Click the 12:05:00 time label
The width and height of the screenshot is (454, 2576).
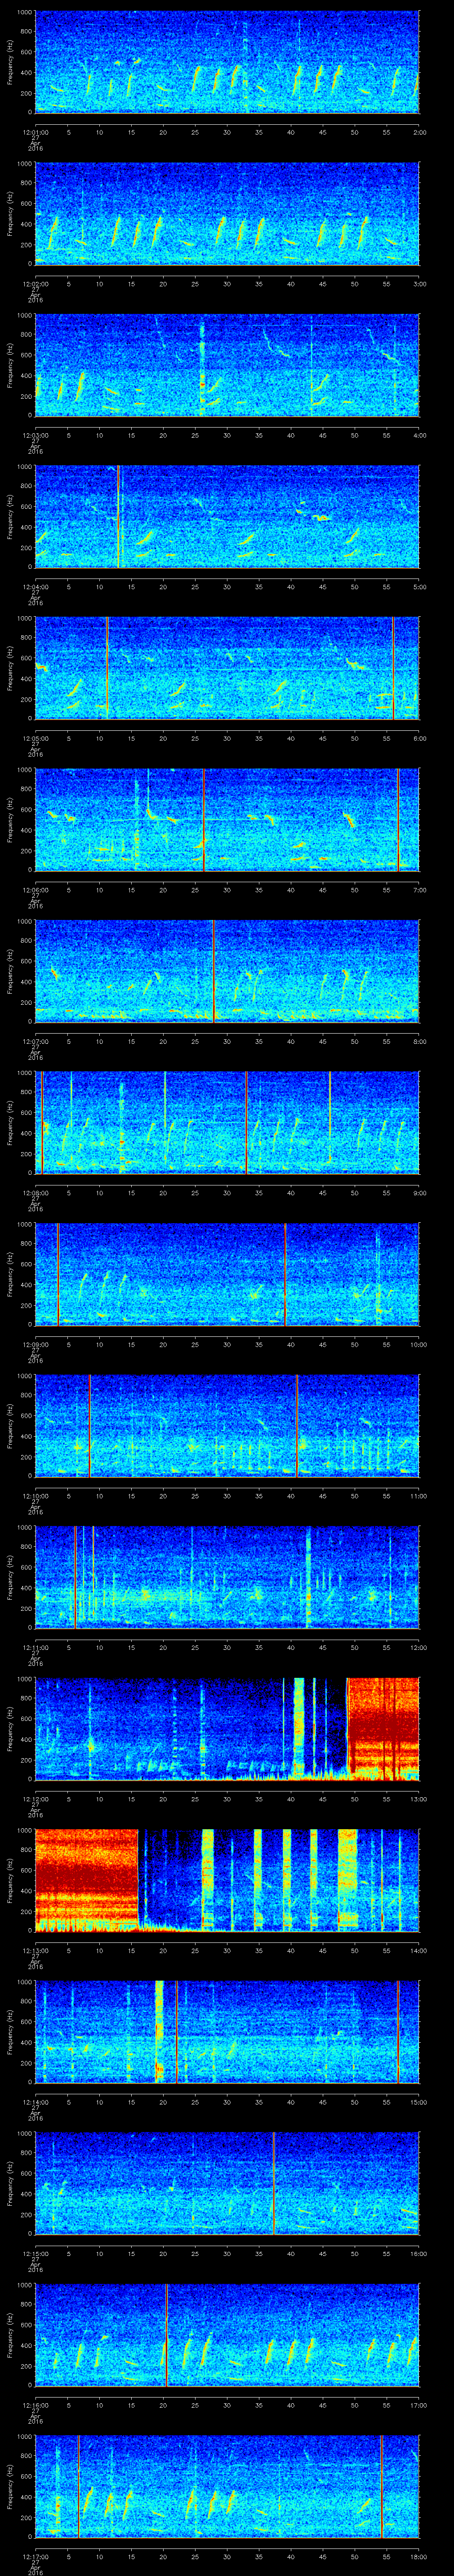tap(36, 739)
